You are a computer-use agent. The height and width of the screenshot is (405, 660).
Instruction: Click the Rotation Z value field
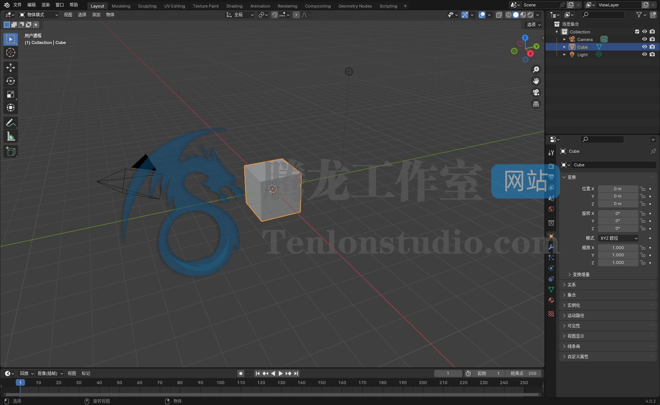point(618,228)
